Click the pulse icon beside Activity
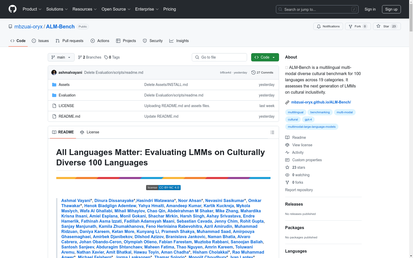Viewport: 413px width, 258px height. [287, 152]
